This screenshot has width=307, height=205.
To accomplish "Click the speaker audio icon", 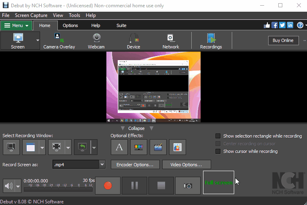I will 9,186.
